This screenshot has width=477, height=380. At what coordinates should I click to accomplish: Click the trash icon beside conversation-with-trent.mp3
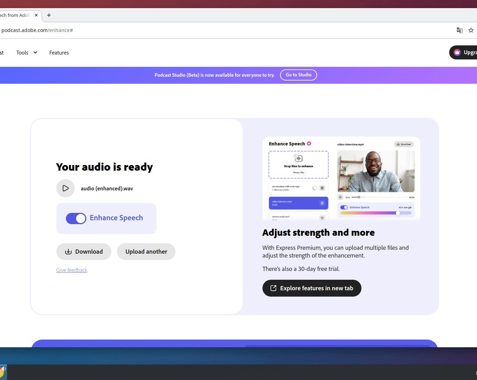click(x=322, y=188)
